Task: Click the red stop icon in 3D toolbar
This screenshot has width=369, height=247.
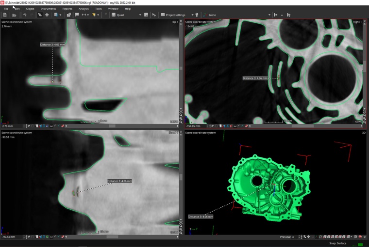Action: (x=360, y=237)
